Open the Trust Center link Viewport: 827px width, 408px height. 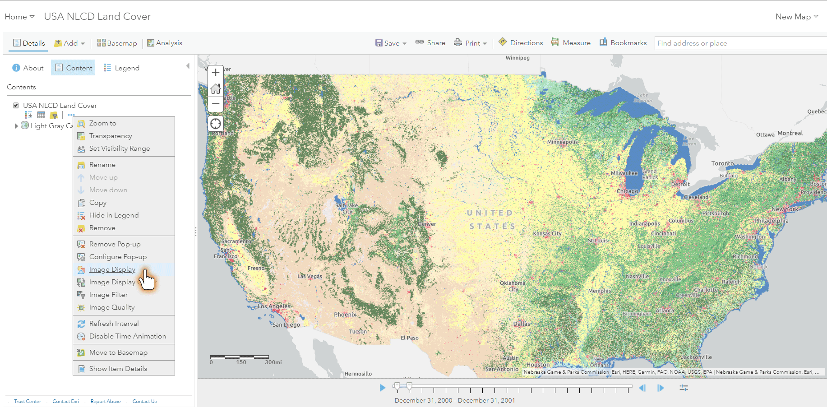28,401
